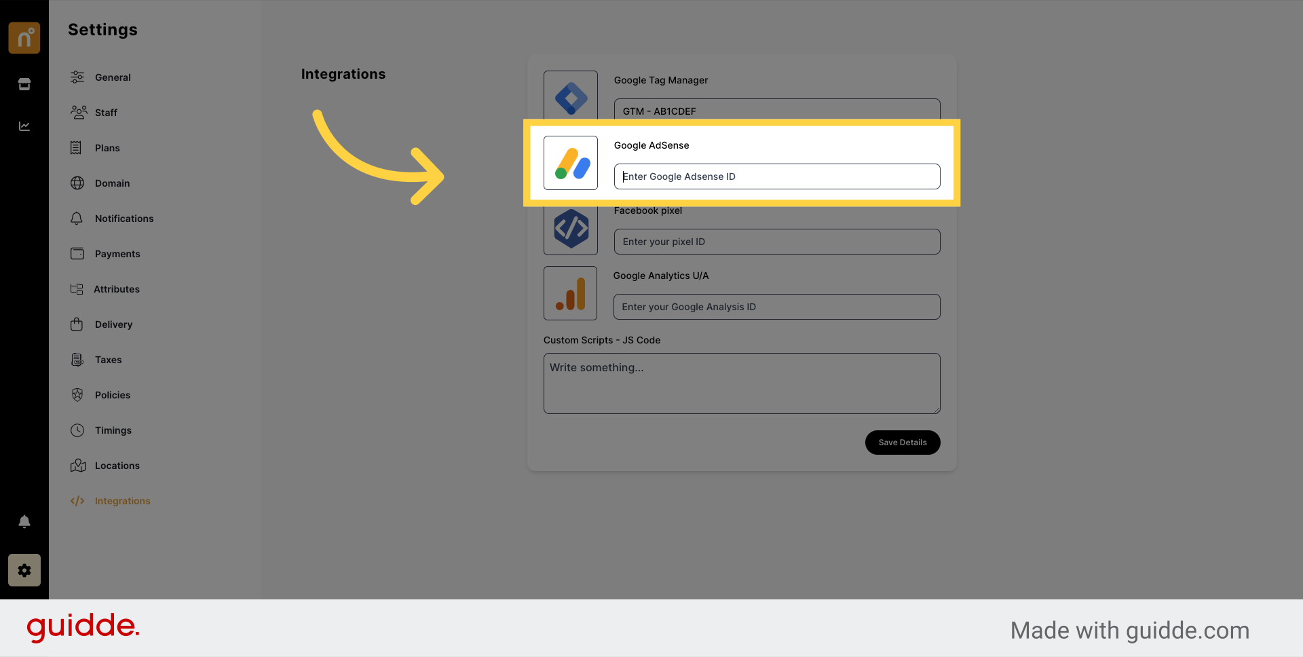Click the Plans receipt icon
1303x657 pixels.
76,148
